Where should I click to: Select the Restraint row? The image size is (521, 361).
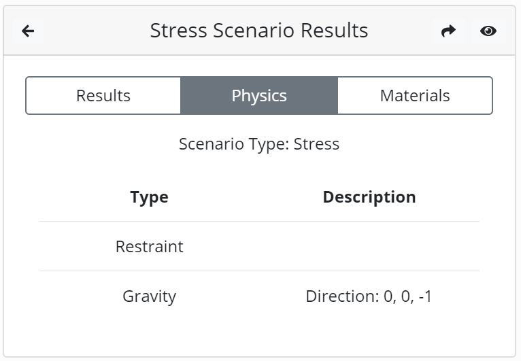point(259,246)
